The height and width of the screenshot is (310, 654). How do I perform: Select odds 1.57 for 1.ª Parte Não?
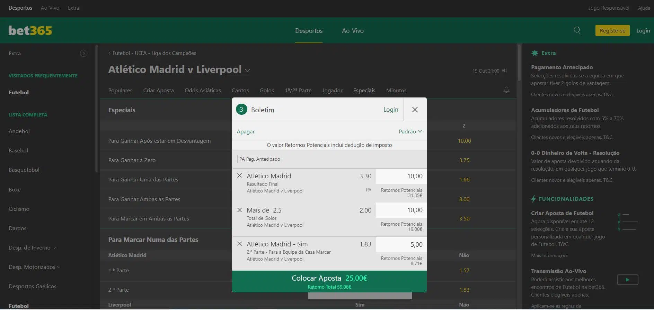[464, 270]
